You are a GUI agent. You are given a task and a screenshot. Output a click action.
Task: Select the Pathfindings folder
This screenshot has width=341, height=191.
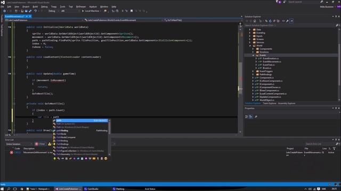[265, 74]
